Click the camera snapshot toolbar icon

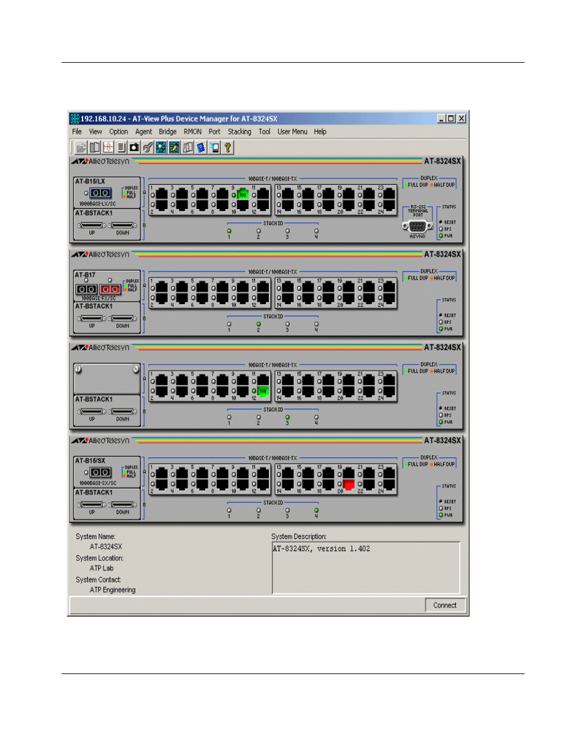click(134, 147)
